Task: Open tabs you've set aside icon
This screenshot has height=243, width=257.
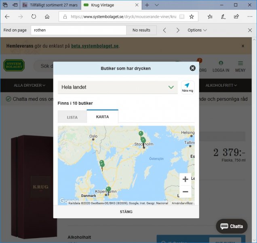Action: [x=5, y=5]
